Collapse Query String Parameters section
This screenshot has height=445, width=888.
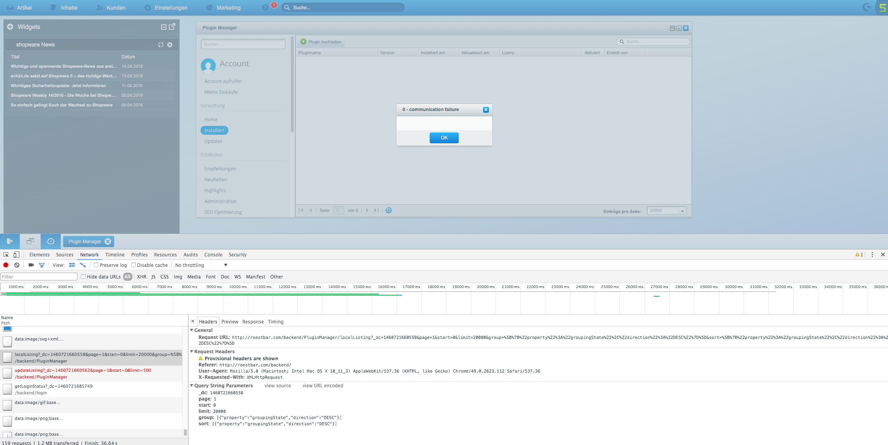click(192, 385)
